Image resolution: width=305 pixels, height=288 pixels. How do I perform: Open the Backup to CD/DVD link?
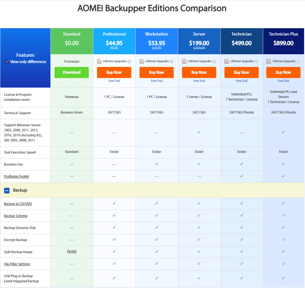18,204
